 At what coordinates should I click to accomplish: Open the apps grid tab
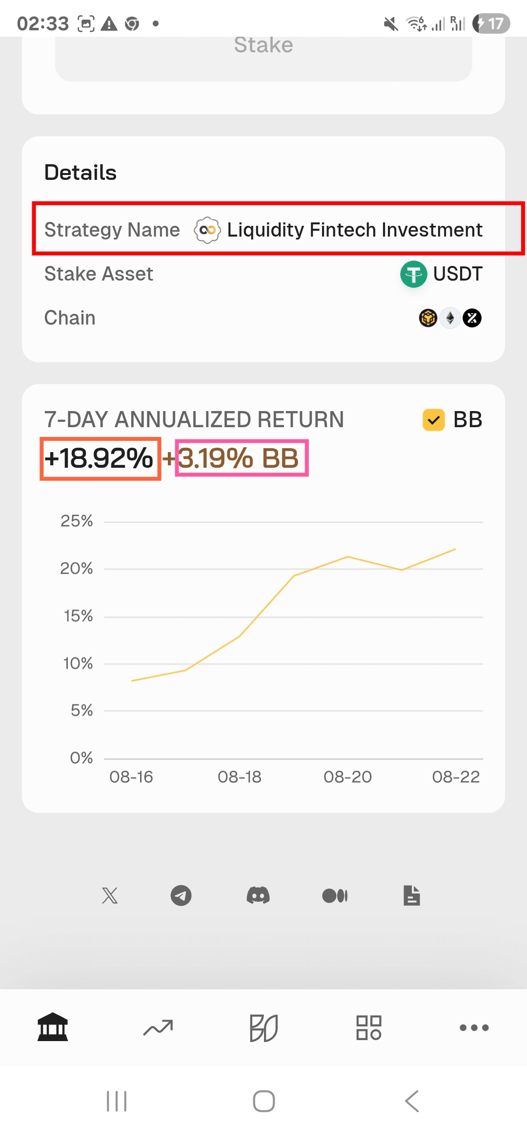369,1027
